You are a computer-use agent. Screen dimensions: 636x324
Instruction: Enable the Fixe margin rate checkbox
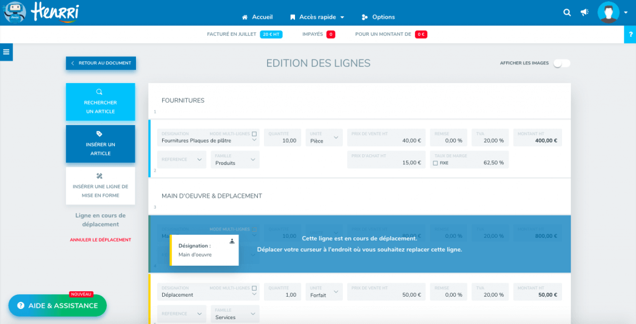435,163
